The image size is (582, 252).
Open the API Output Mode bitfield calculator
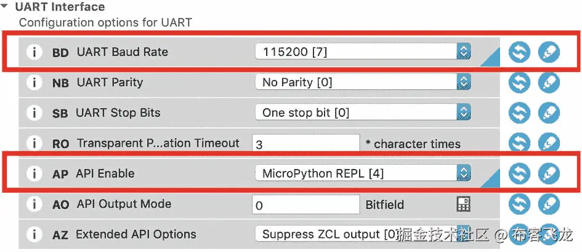(x=463, y=204)
